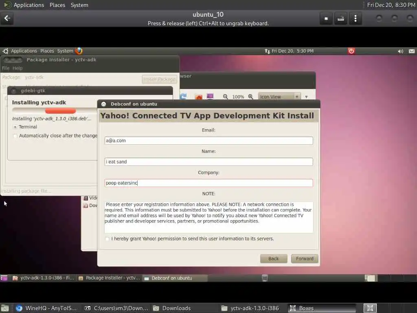Click the host clock Fri Dec 20
Image resolution: width=417 pixels, height=313 pixels.
pyautogui.click(x=391, y=5)
